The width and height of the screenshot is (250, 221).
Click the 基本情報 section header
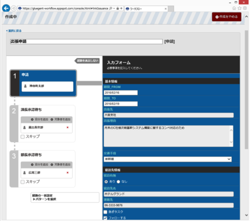pyautogui.click(x=171, y=81)
